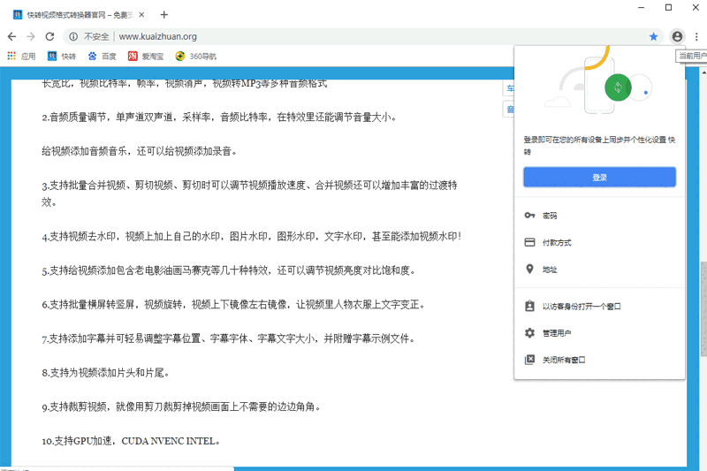The image size is (707, 471).
Task: Open the 应用 apps shortcut
Action: [21, 56]
